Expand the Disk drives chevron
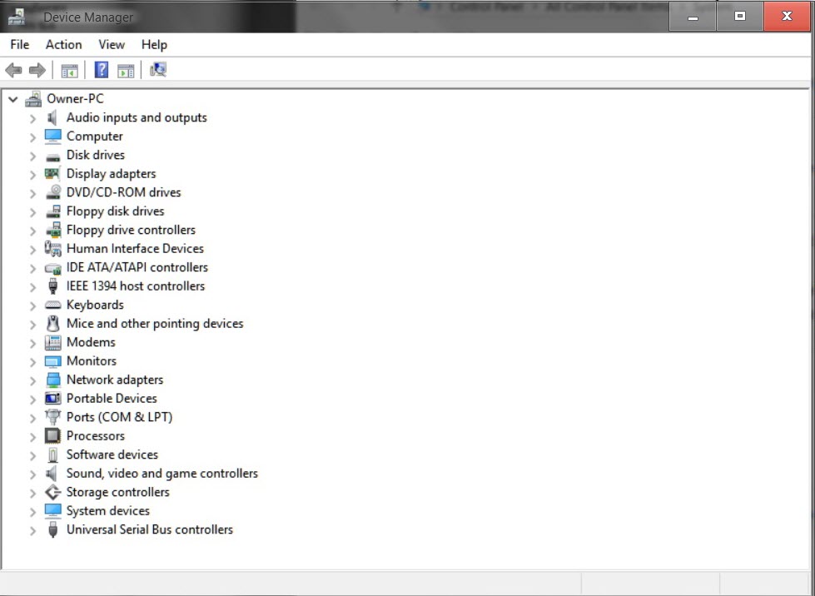Image resolution: width=815 pixels, height=596 pixels. click(x=32, y=156)
